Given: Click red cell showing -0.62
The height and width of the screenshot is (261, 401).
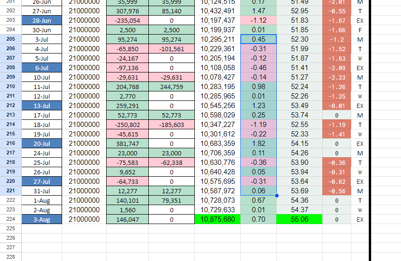Looking at the screenshot, I should click(x=337, y=181).
